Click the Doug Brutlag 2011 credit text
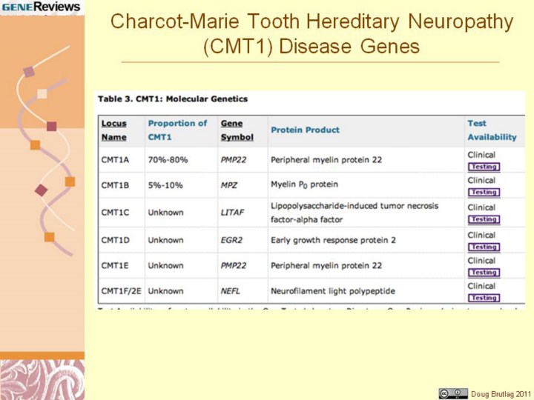534x400 pixels. [x=501, y=393]
